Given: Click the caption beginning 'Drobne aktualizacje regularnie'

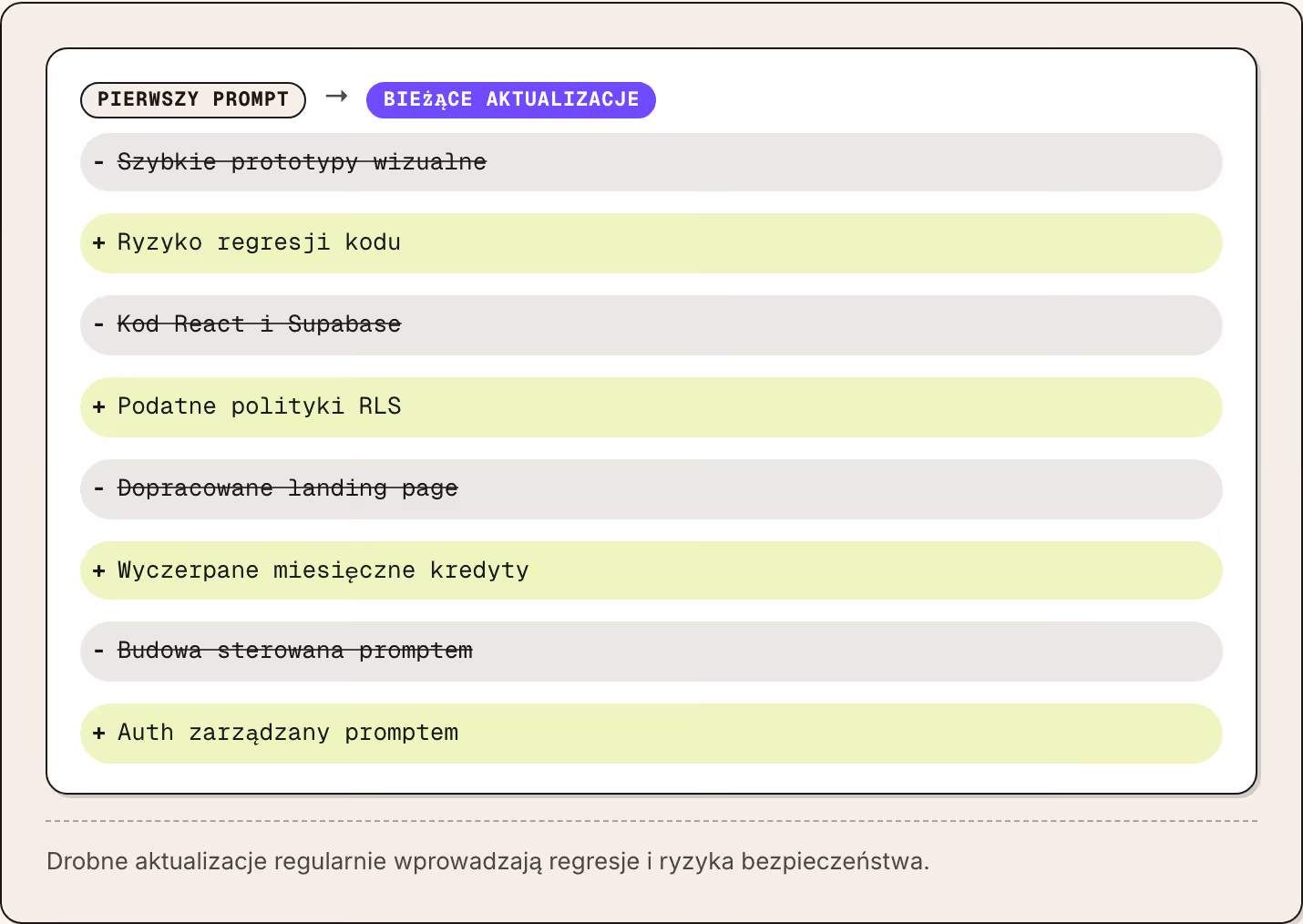Looking at the screenshot, I should click(487, 861).
